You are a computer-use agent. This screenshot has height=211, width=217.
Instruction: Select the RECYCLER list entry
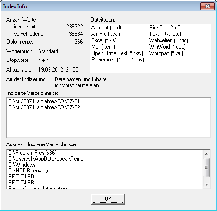(21, 183)
